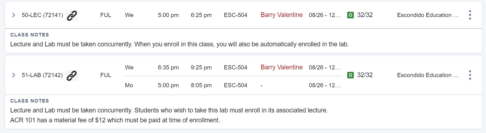The height and width of the screenshot is (133, 486).
Task: Click the green open-status icon for 51-LAB
Action: (x=350, y=75)
